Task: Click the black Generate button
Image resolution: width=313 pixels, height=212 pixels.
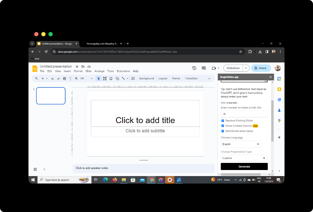Action: [244, 166]
